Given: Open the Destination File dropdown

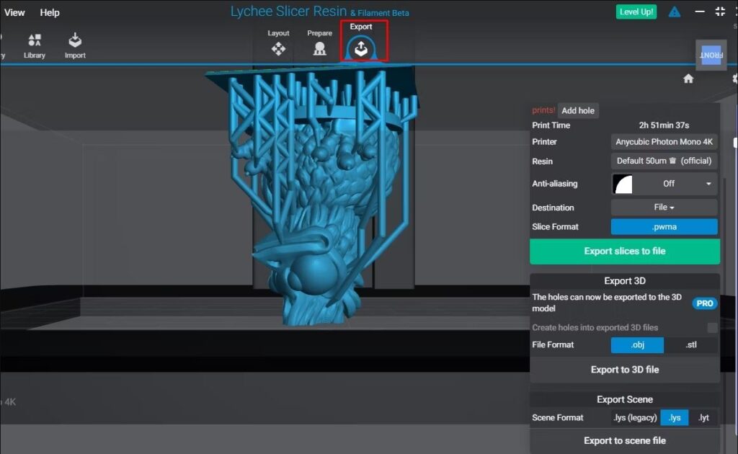Looking at the screenshot, I should point(664,208).
